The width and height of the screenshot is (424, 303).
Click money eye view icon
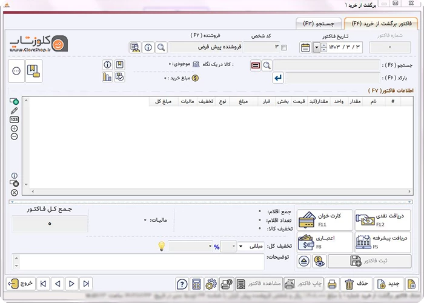click(319, 261)
